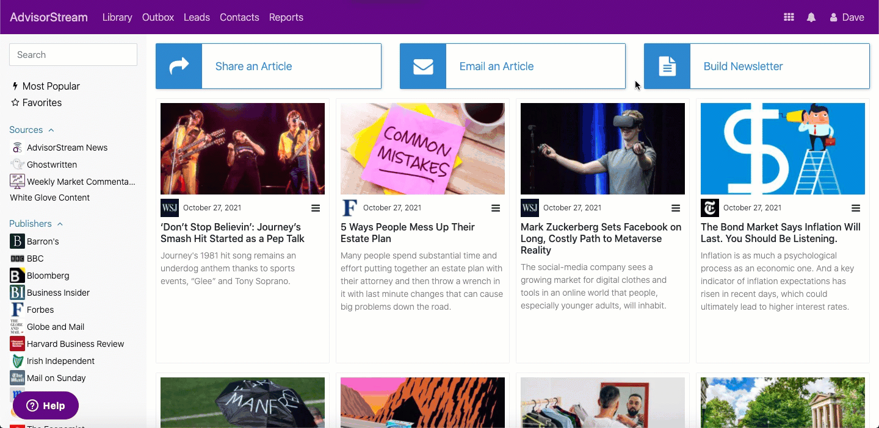Open the Outbox menu

pyautogui.click(x=158, y=17)
